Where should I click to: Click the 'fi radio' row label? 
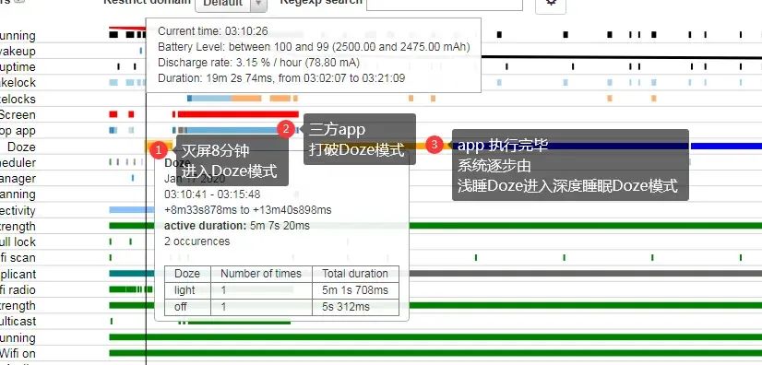click(18, 289)
